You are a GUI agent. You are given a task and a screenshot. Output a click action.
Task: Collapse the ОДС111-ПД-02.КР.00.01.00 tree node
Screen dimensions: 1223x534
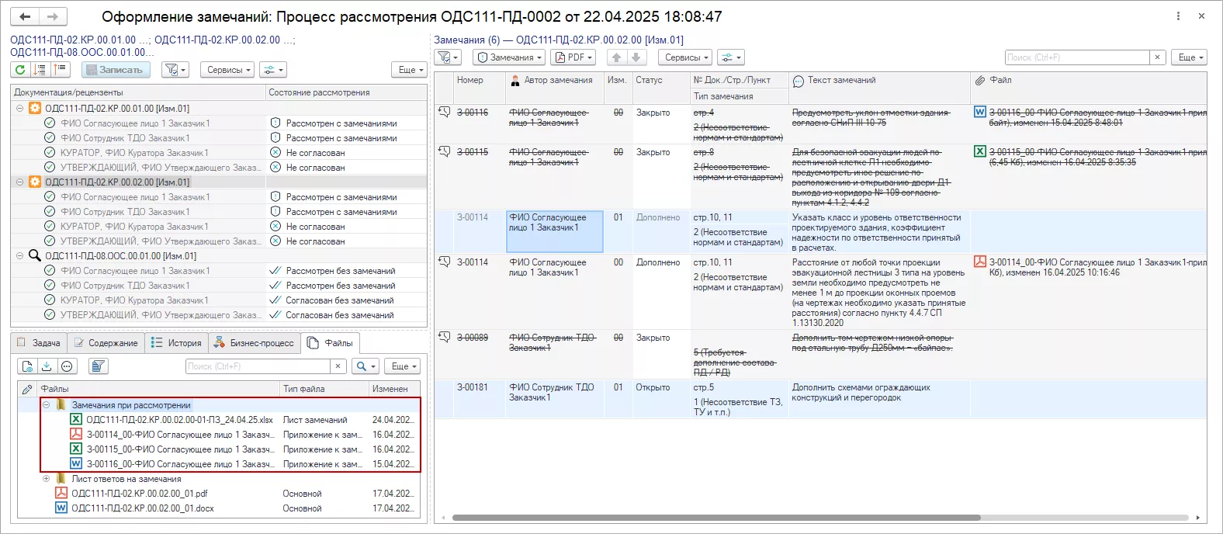pyautogui.click(x=19, y=109)
